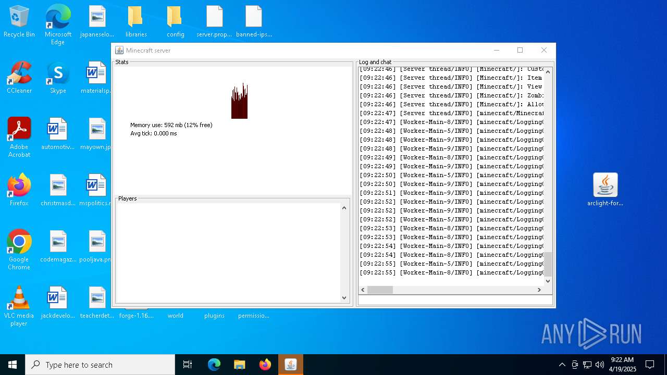The width and height of the screenshot is (667, 375).
Task: Click the up arrow of log vertical scrollbar
Action: (x=548, y=72)
